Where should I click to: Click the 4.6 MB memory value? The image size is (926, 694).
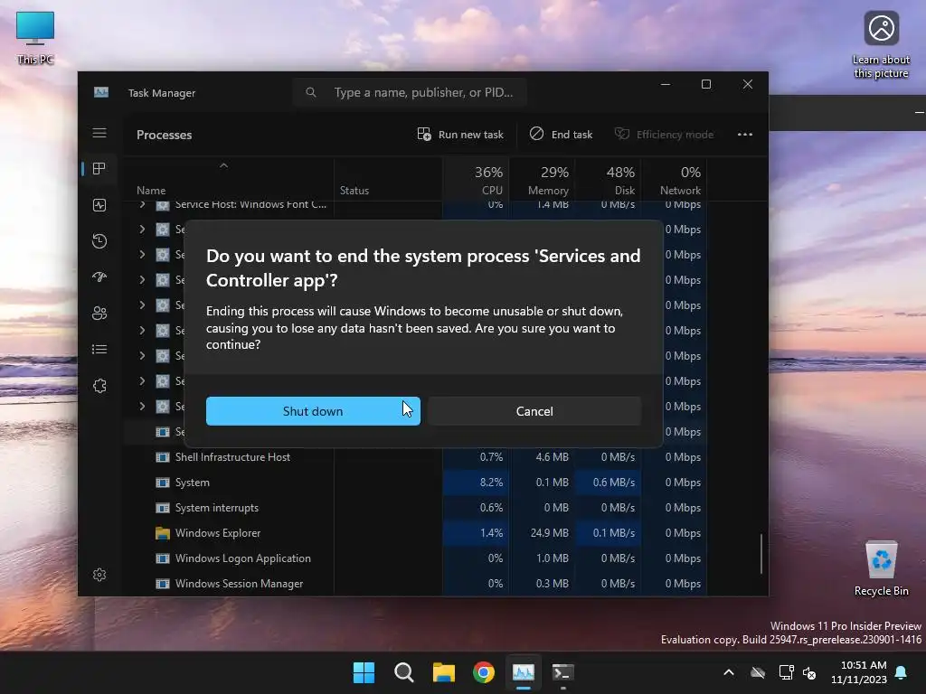click(553, 456)
